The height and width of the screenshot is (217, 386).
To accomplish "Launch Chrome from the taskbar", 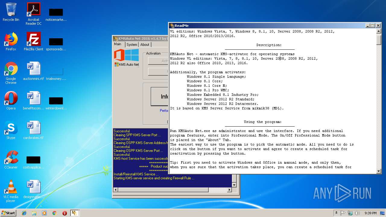I will click(55, 213).
